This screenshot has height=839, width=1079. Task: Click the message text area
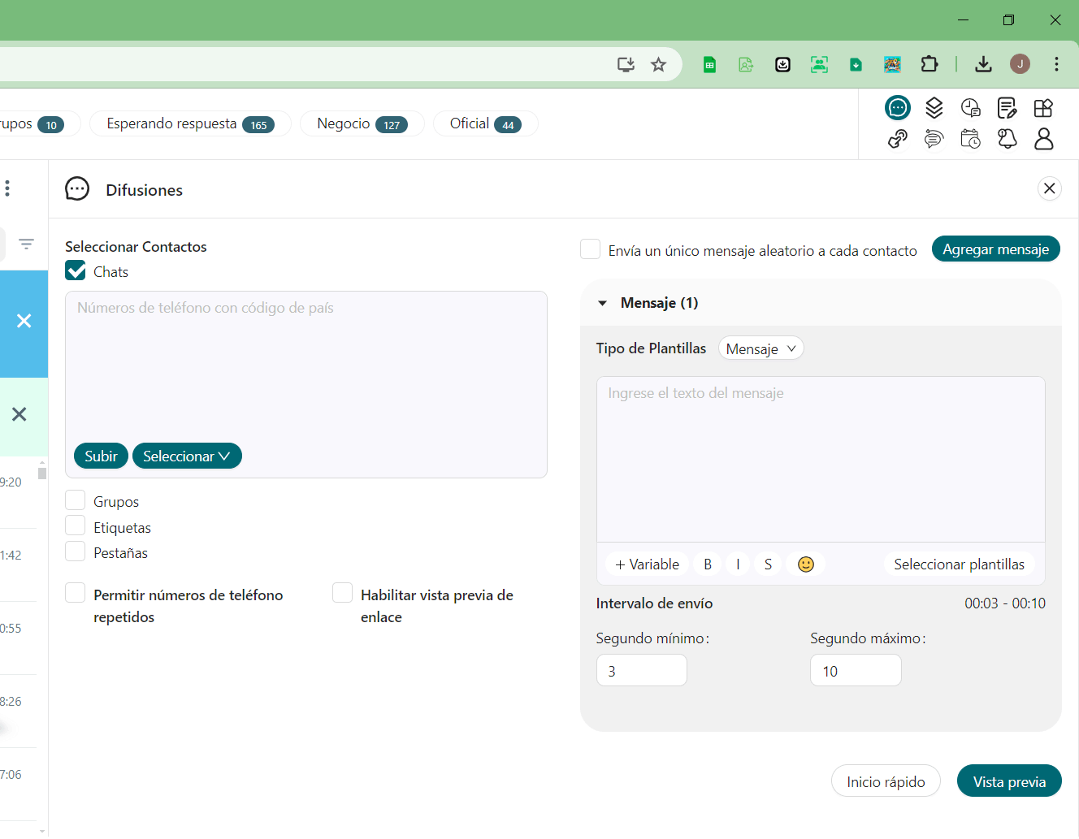pos(820,459)
